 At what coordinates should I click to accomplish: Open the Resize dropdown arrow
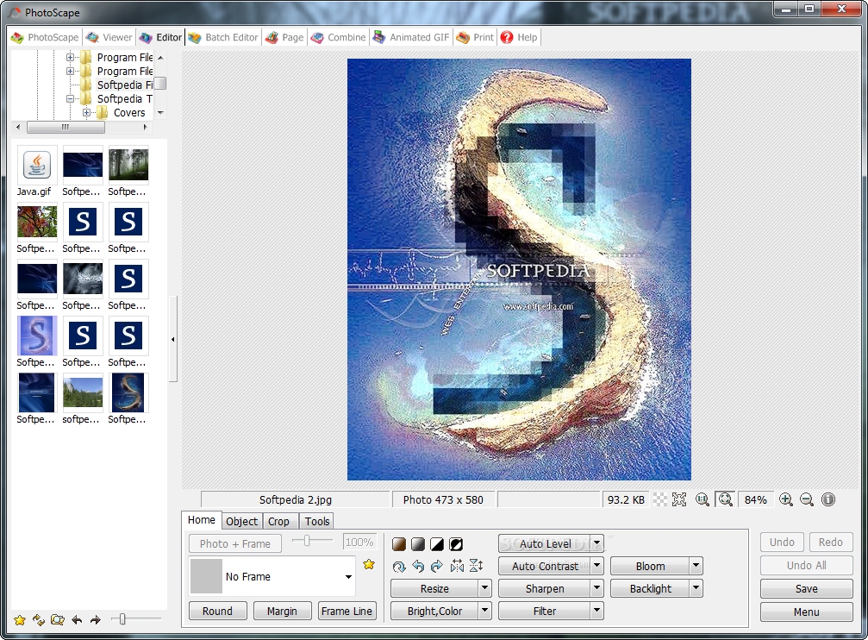pos(485,588)
